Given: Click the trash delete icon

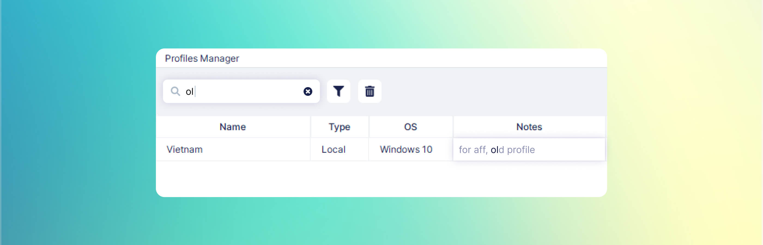Looking at the screenshot, I should [369, 91].
